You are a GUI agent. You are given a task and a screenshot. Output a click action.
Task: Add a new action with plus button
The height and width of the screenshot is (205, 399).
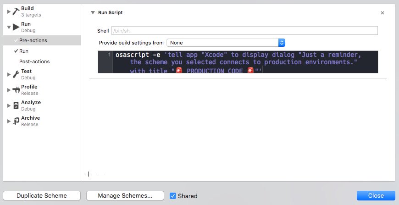(89, 174)
